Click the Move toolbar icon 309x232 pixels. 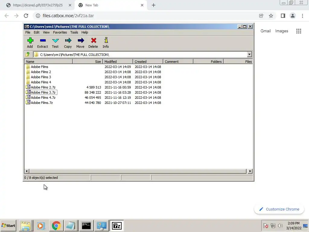[x=80, y=43]
